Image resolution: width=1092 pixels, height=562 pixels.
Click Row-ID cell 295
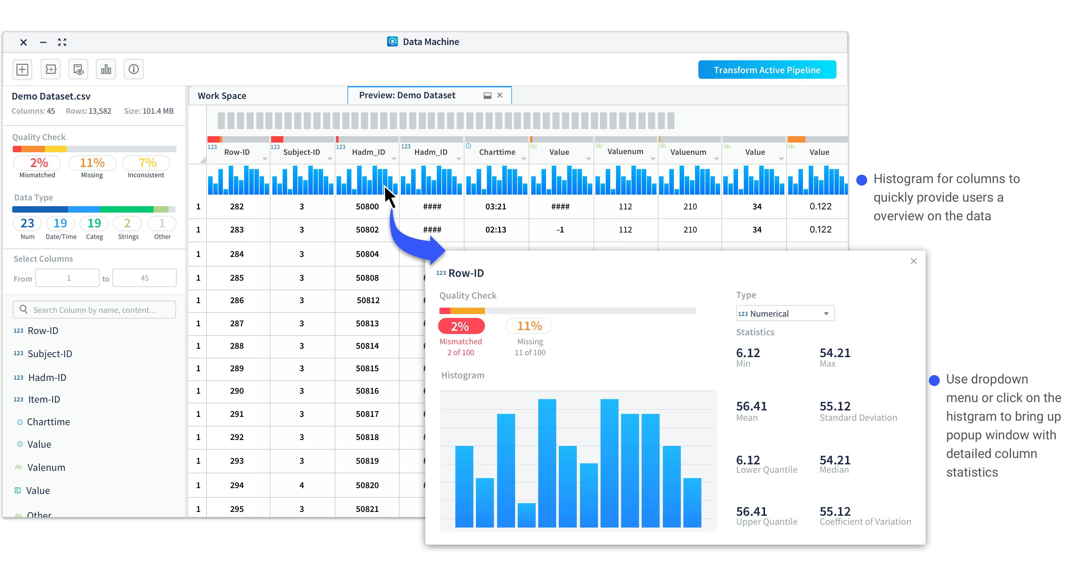236,509
